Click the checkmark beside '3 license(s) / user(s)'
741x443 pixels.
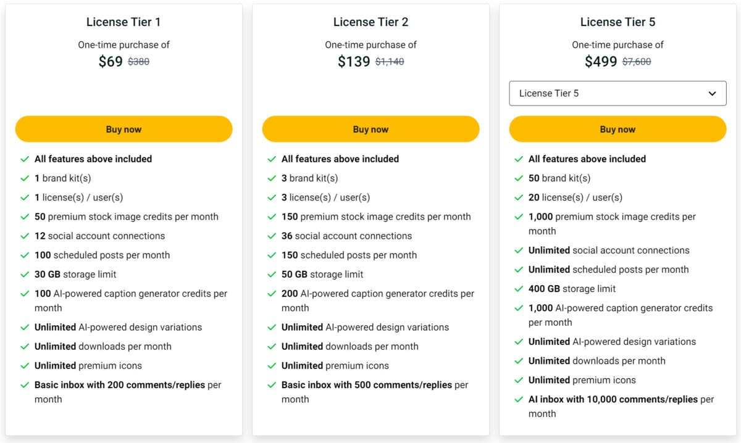[272, 197]
